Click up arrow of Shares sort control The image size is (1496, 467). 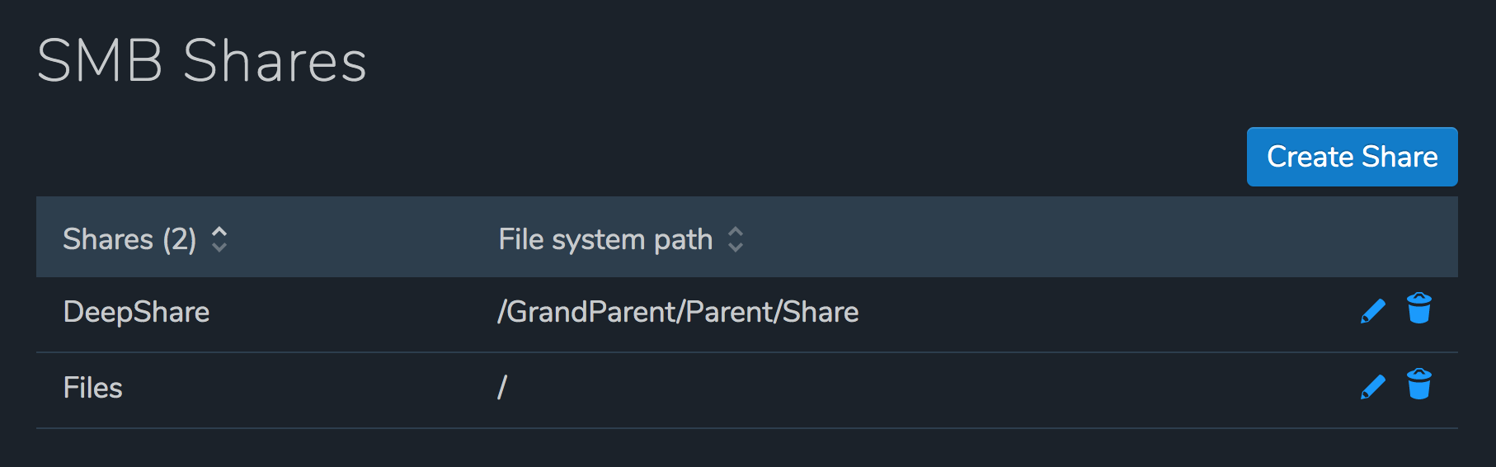click(219, 232)
